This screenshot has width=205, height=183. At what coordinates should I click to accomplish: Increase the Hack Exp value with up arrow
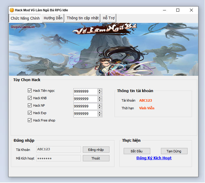100,113
